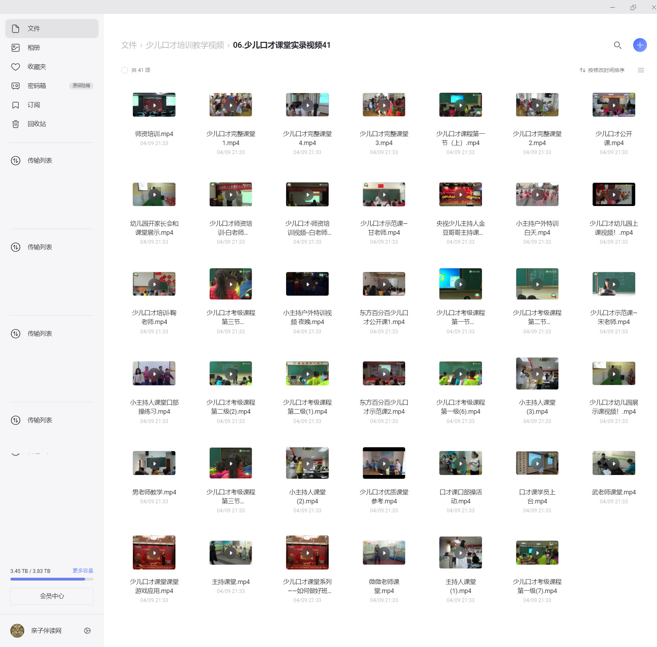Screen dimensions: 657x647
Task: Navigate to 文件 breadcrumb root
Action: coord(129,45)
